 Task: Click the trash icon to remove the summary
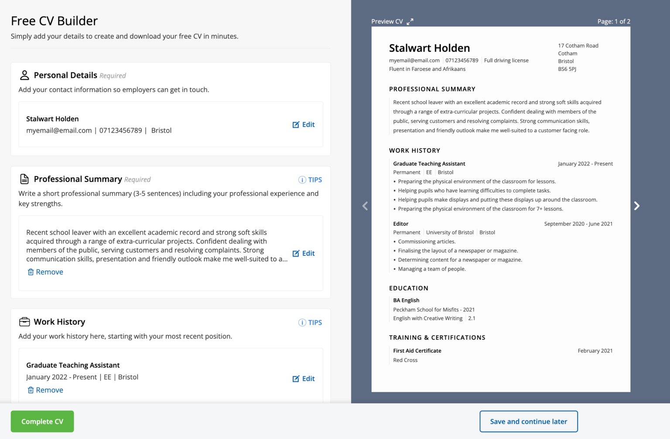point(31,272)
